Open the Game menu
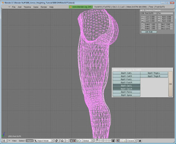Image resolution: width=176 pixels, height=144 pixels. click(x=36, y=7)
